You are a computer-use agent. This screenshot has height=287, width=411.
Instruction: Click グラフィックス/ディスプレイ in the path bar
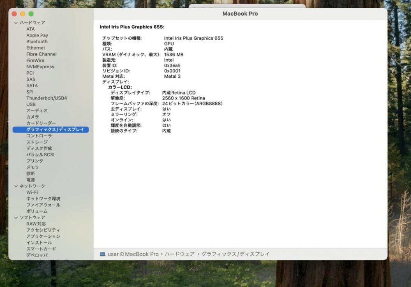click(236, 254)
